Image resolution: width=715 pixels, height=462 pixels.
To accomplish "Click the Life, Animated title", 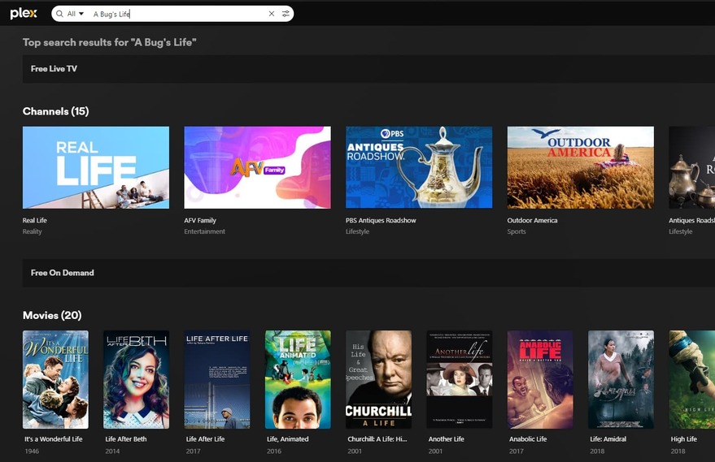I will [x=288, y=439].
